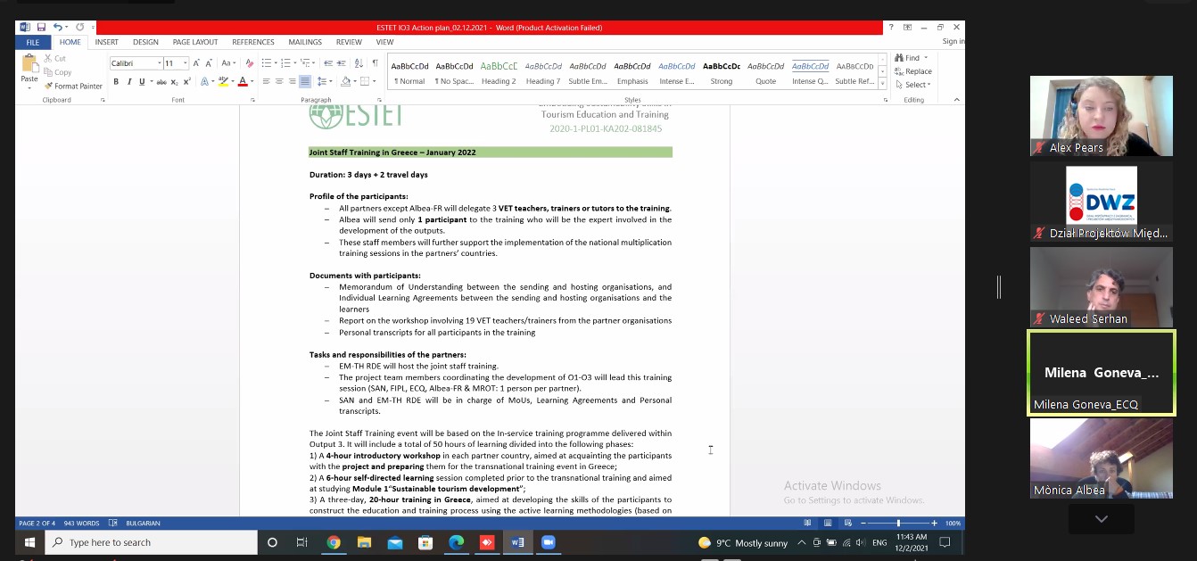The width and height of the screenshot is (1197, 561).
Task: Switch to the PAGE LAYOUT tab
Action: click(195, 42)
